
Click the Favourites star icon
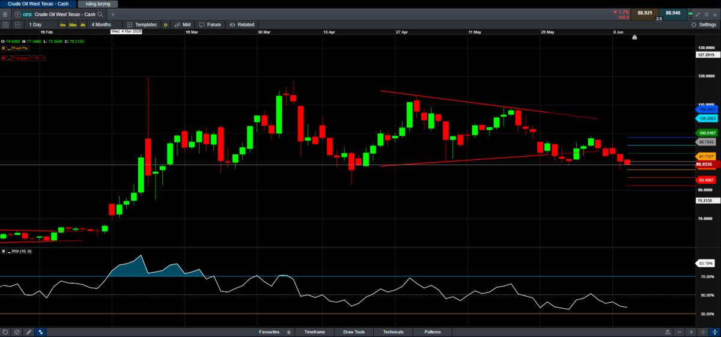[289, 332]
